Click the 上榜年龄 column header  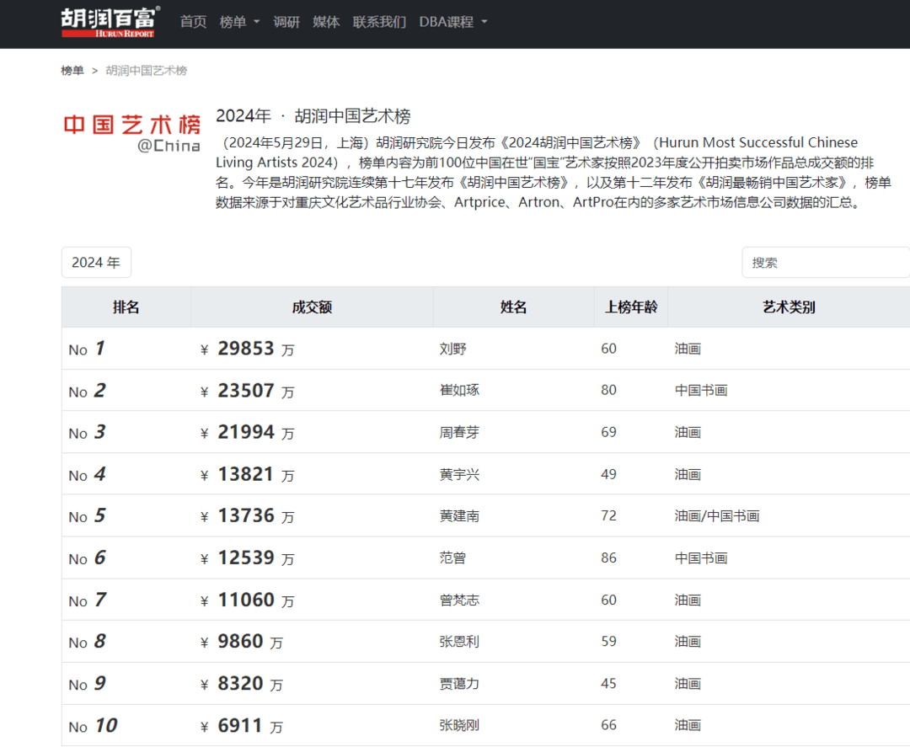click(x=630, y=307)
